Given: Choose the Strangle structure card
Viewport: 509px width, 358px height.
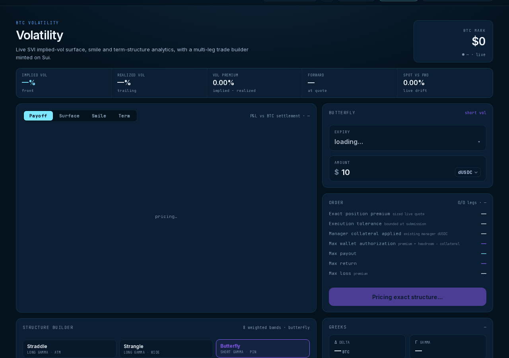Looking at the screenshot, I should coord(166,349).
